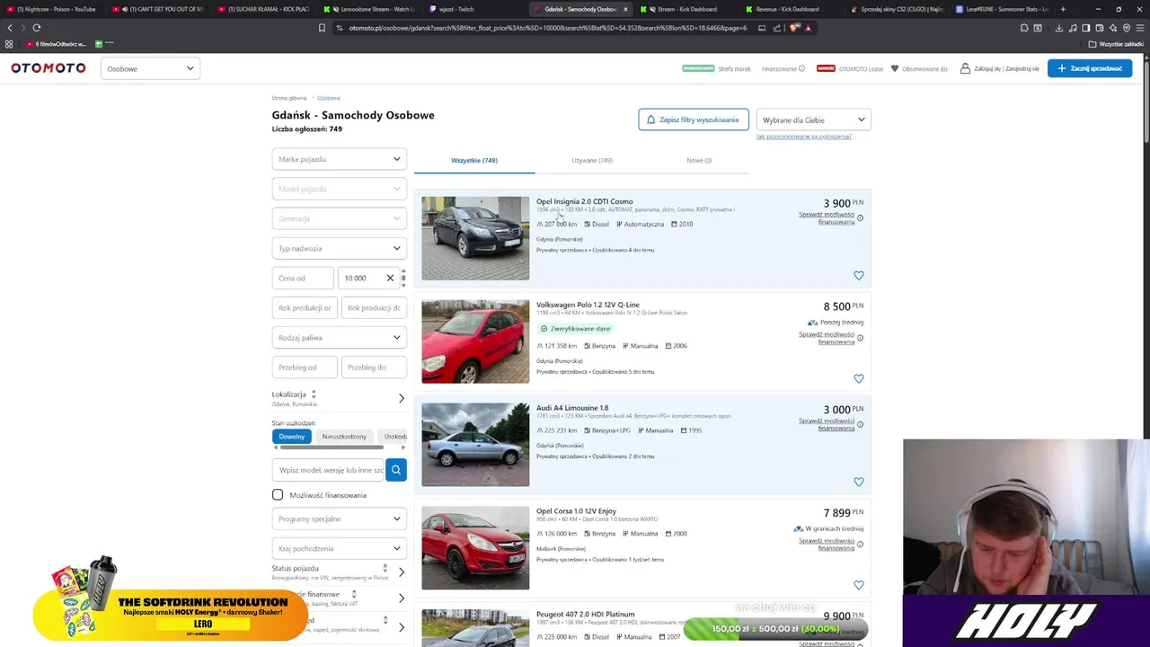Switch to Stream Kick Dashboard tab

(685, 9)
